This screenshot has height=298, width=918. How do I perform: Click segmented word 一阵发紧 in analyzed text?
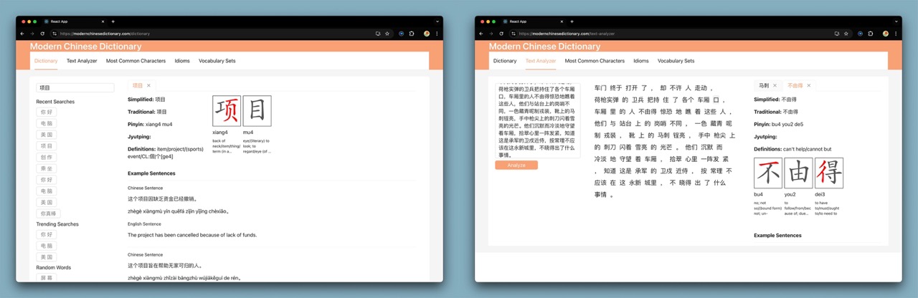point(714,159)
